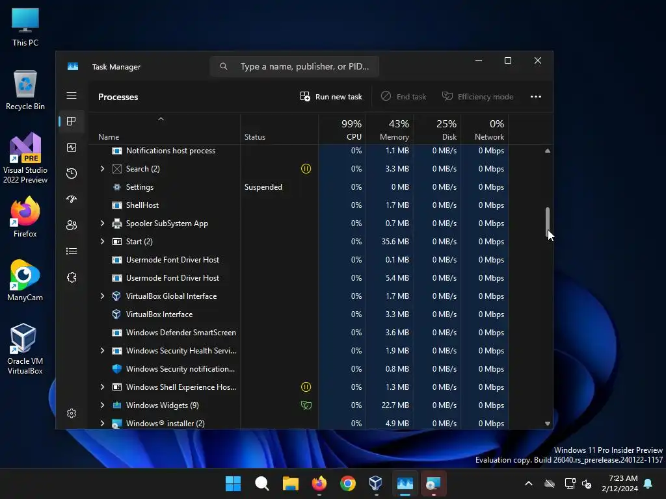Viewport: 666px width, 499px height.
Task: Sort processes by CPU column header
Action: click(342, 129)
